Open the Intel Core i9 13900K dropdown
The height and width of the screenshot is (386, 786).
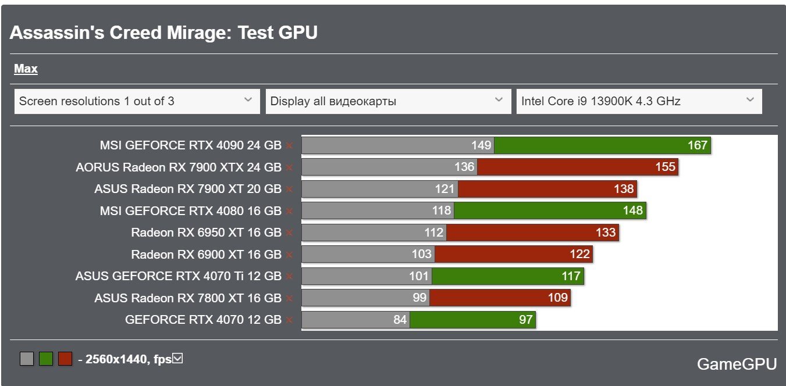coord(639,101)
